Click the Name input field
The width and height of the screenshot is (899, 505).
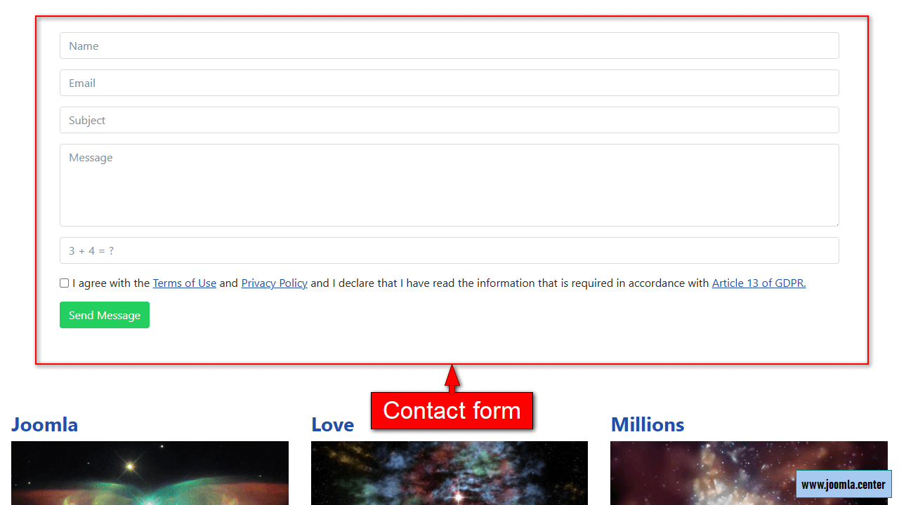click(x=449, y=46)
